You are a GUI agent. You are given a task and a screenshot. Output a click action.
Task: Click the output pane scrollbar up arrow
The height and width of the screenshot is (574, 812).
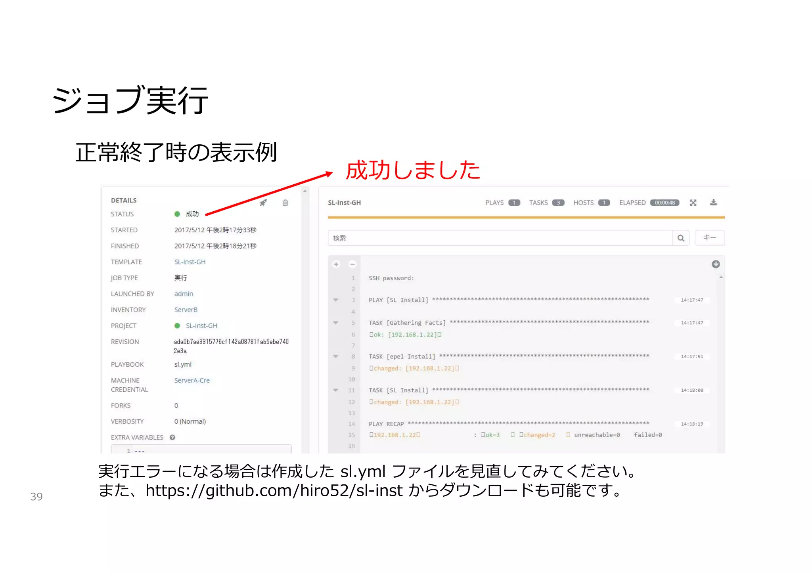click(721, 277)
